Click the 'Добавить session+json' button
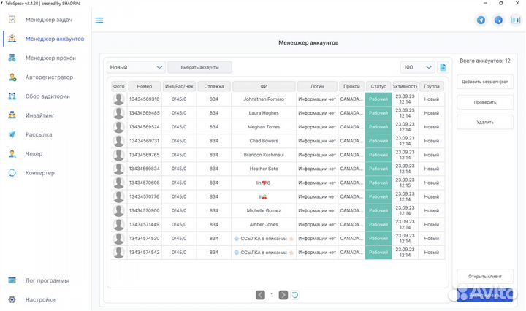Image resolution: width=526 pixels, height=311 pixels. (x=484, y=82)
